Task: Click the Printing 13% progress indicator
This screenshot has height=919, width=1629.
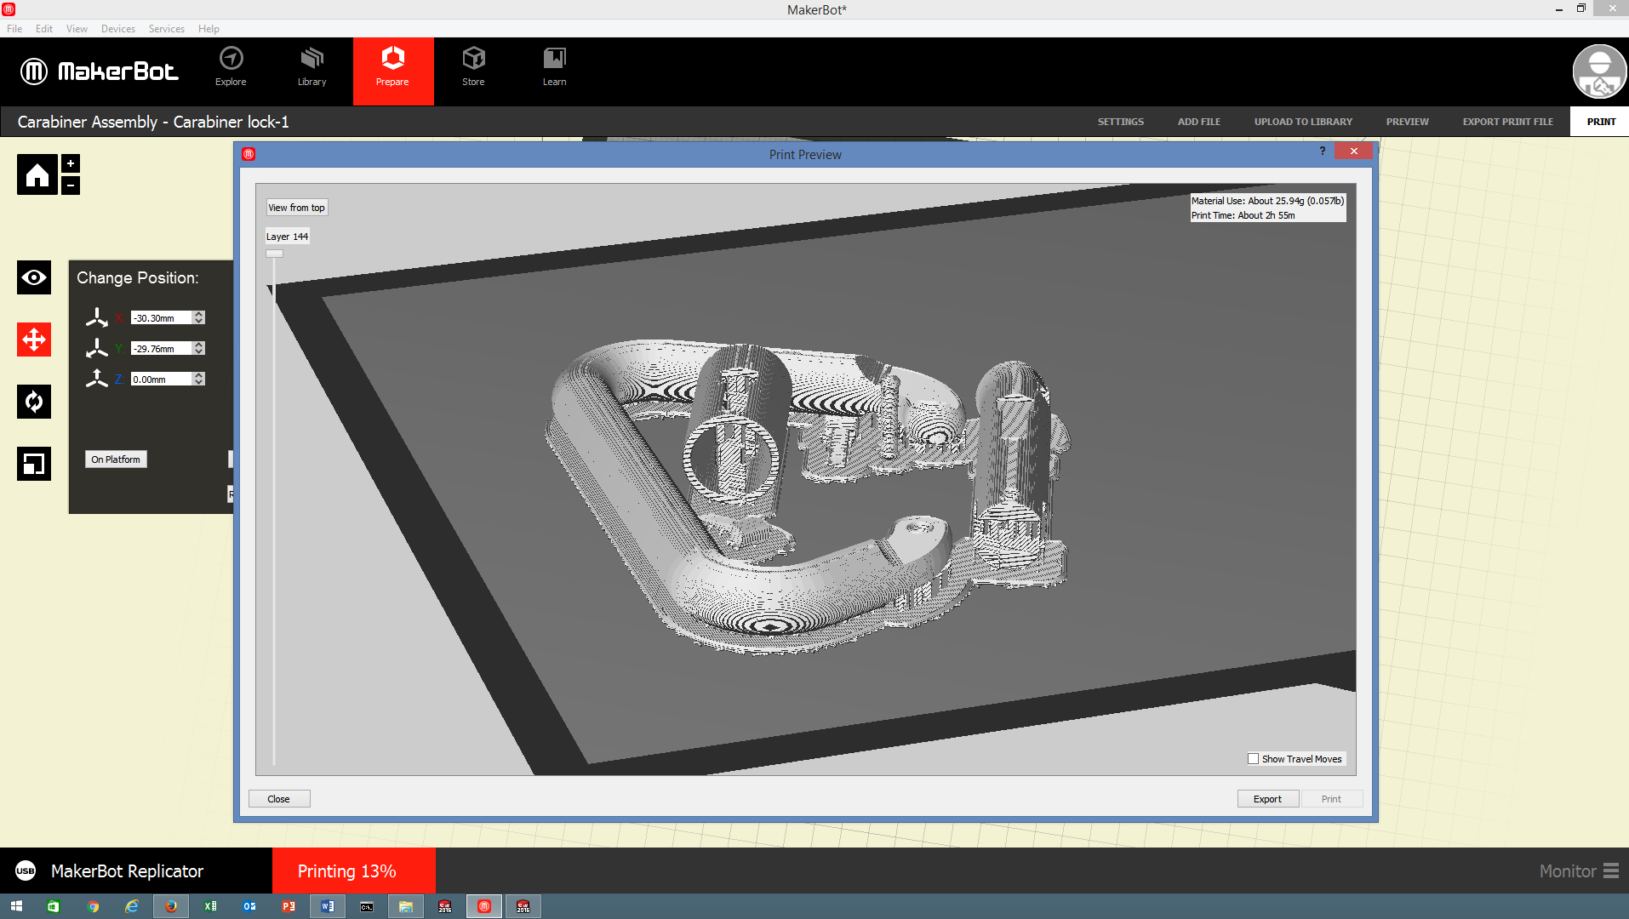Action: 353,870
